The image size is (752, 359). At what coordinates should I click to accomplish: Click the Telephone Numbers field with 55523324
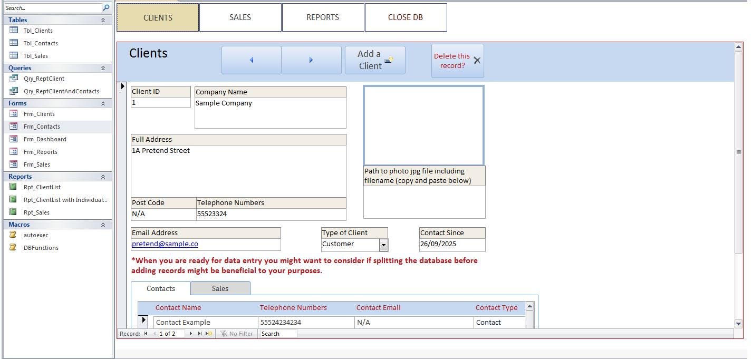(271, 214)
